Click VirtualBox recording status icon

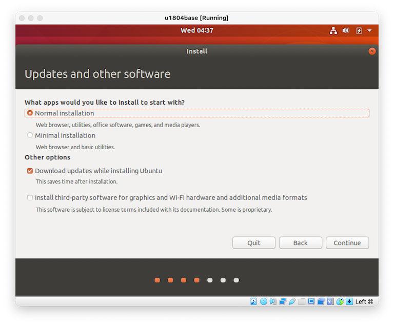tap(321, 301)
